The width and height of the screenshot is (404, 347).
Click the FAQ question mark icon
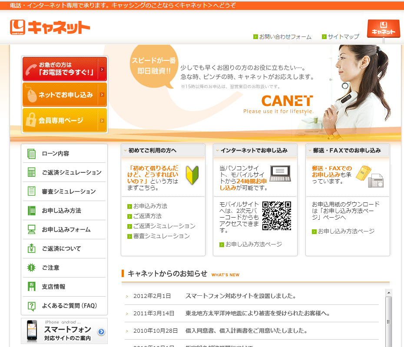[31, 306]
